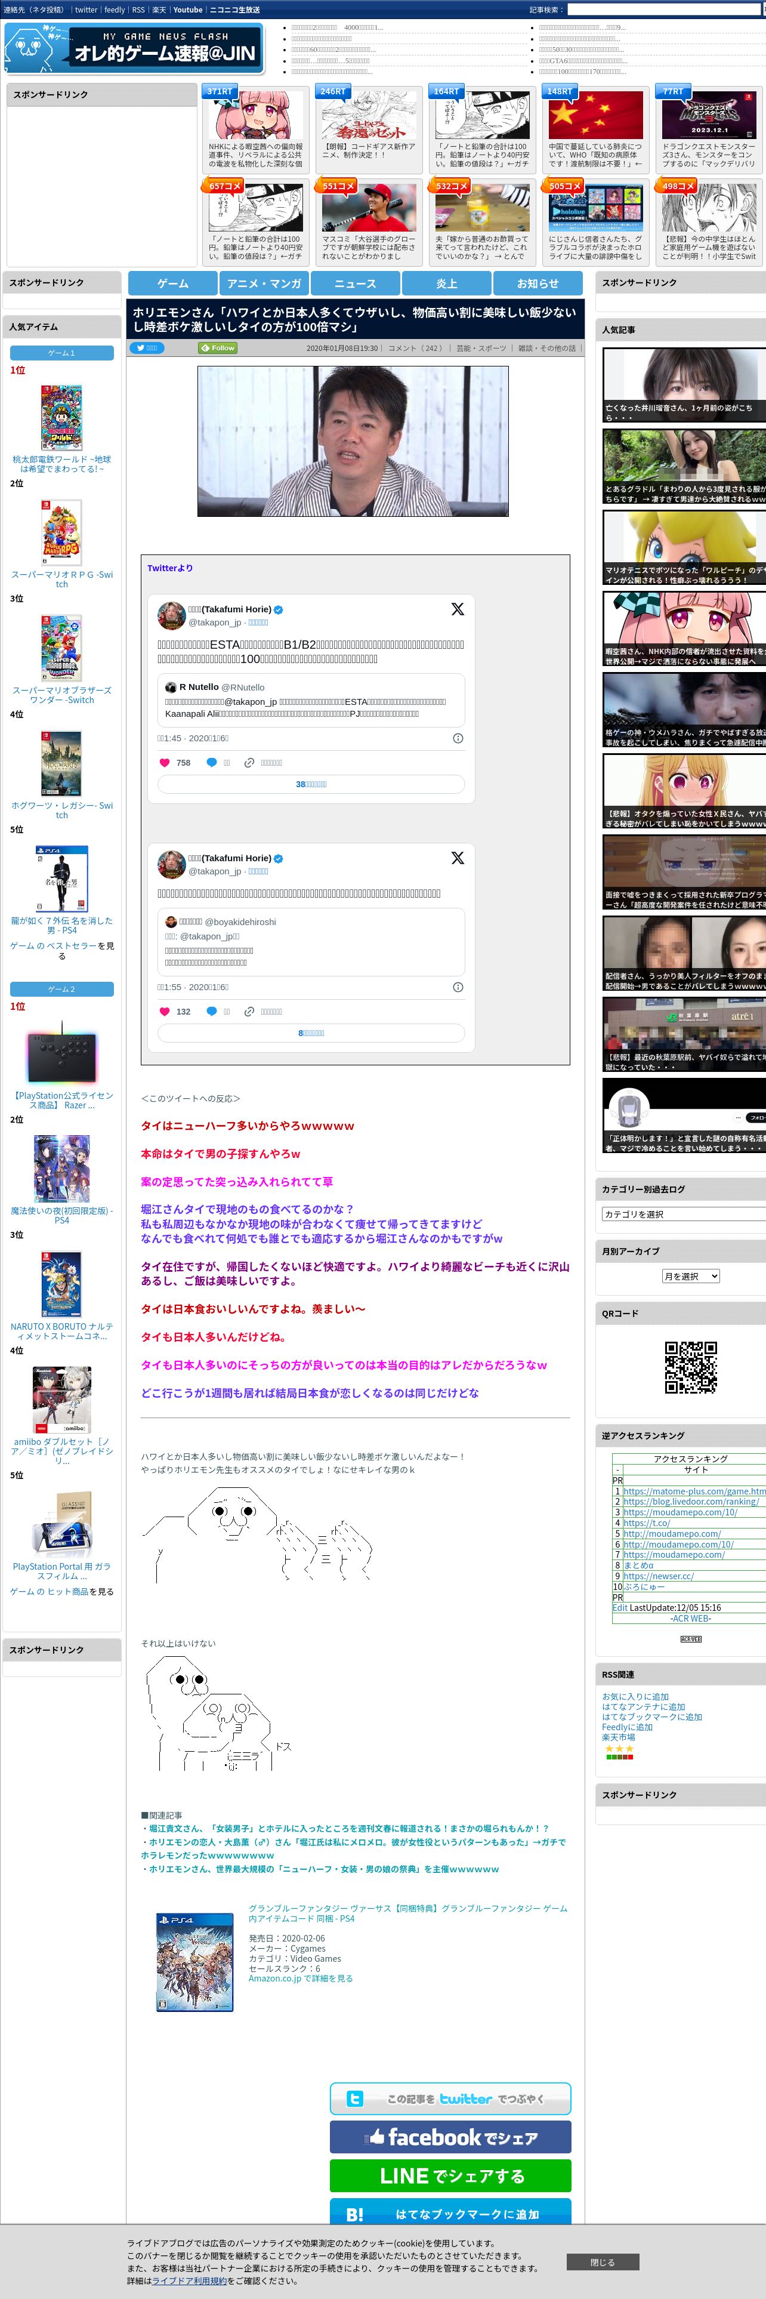This screenshot has height=2299, width=766.
Task: Expand the 38 replies button on first tweet
Action: pos(311,784)
